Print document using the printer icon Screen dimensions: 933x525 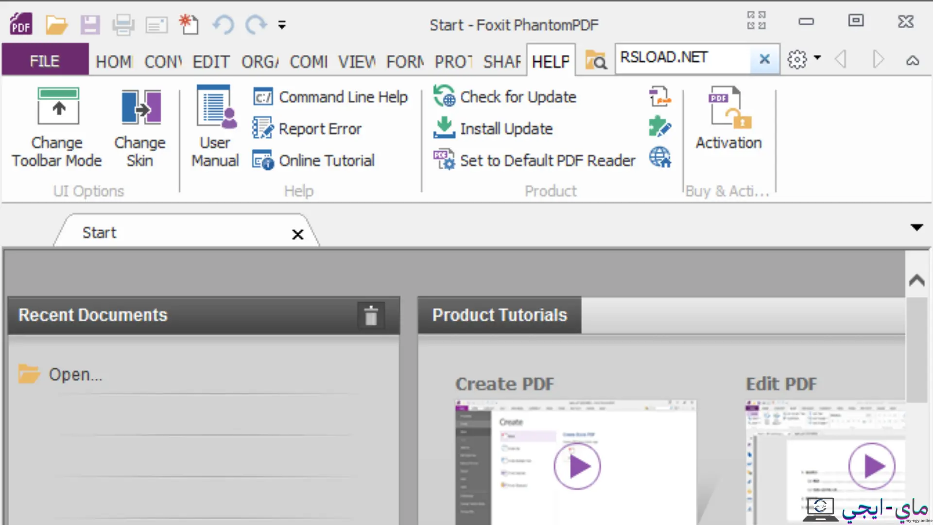coord(123,24)
